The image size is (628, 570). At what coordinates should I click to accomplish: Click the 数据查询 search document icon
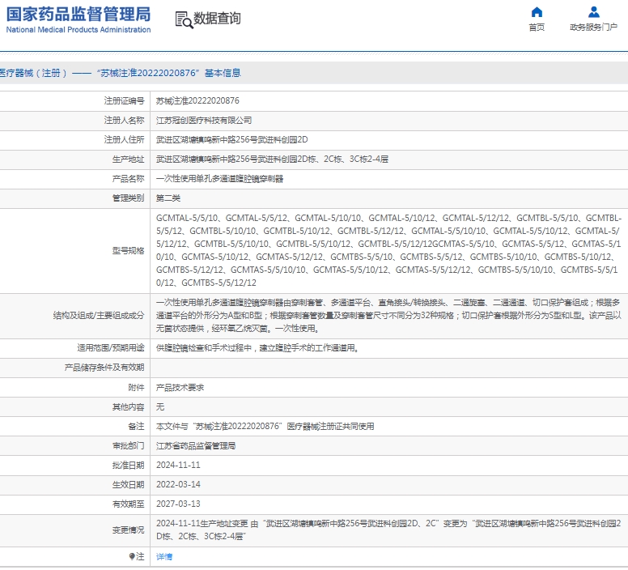[184, 19]
